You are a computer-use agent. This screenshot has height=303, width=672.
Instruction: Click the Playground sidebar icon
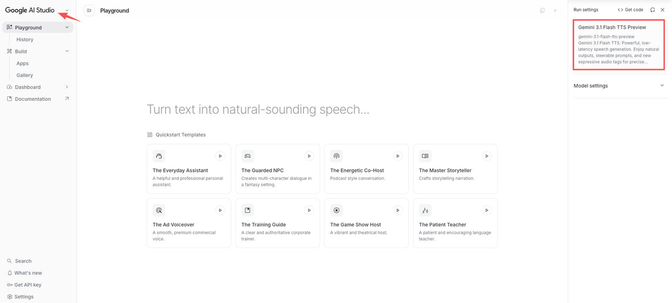point(9,27)
